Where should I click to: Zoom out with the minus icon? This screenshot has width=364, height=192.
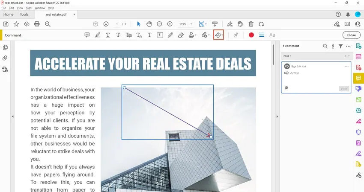pyautogui.click(x=159, y=24)
